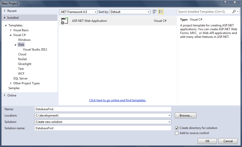This screenshot has width=242, height=147.
Task: Click the Name field containing DatabaseFirst
Action: point(103,109)
